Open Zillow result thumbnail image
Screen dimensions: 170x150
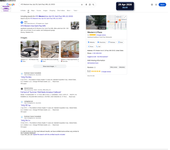coord(75,26)
